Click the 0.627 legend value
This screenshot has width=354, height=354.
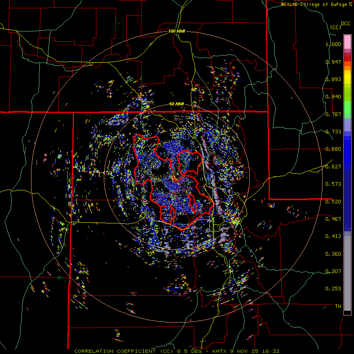point(333,167)
